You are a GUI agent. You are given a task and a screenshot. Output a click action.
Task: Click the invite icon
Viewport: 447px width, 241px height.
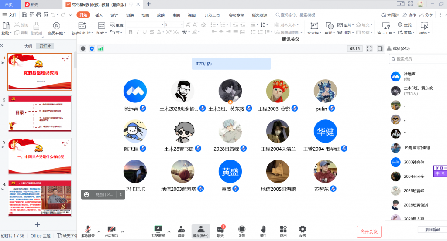click(181, 230)
